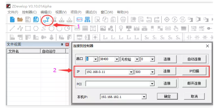Click the New file icon
The height and width of the screenshot is (108, 217).
tap(12, 20)
